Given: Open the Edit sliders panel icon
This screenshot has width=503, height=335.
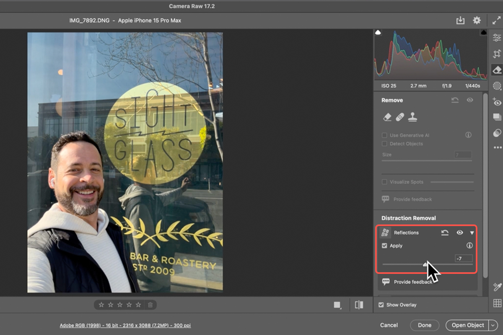Looking at the screenshot, I should point(497,38).
